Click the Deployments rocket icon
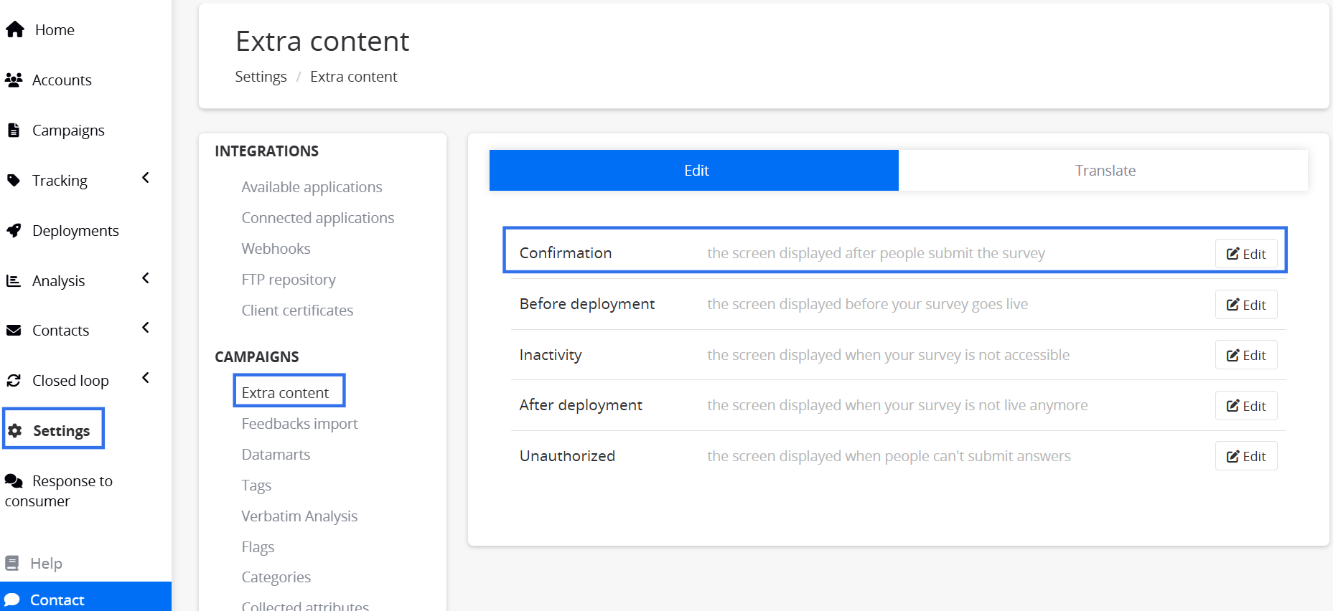The height and width of the screenshot is (611, 1333). (14, 230)
